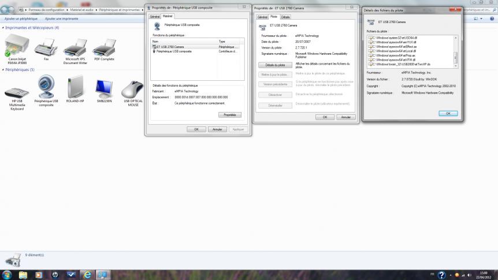The height and width of the screenshot is (280, 498).
Task: Select Périphérique USB composite row in functions list
Action: point(195,51)
